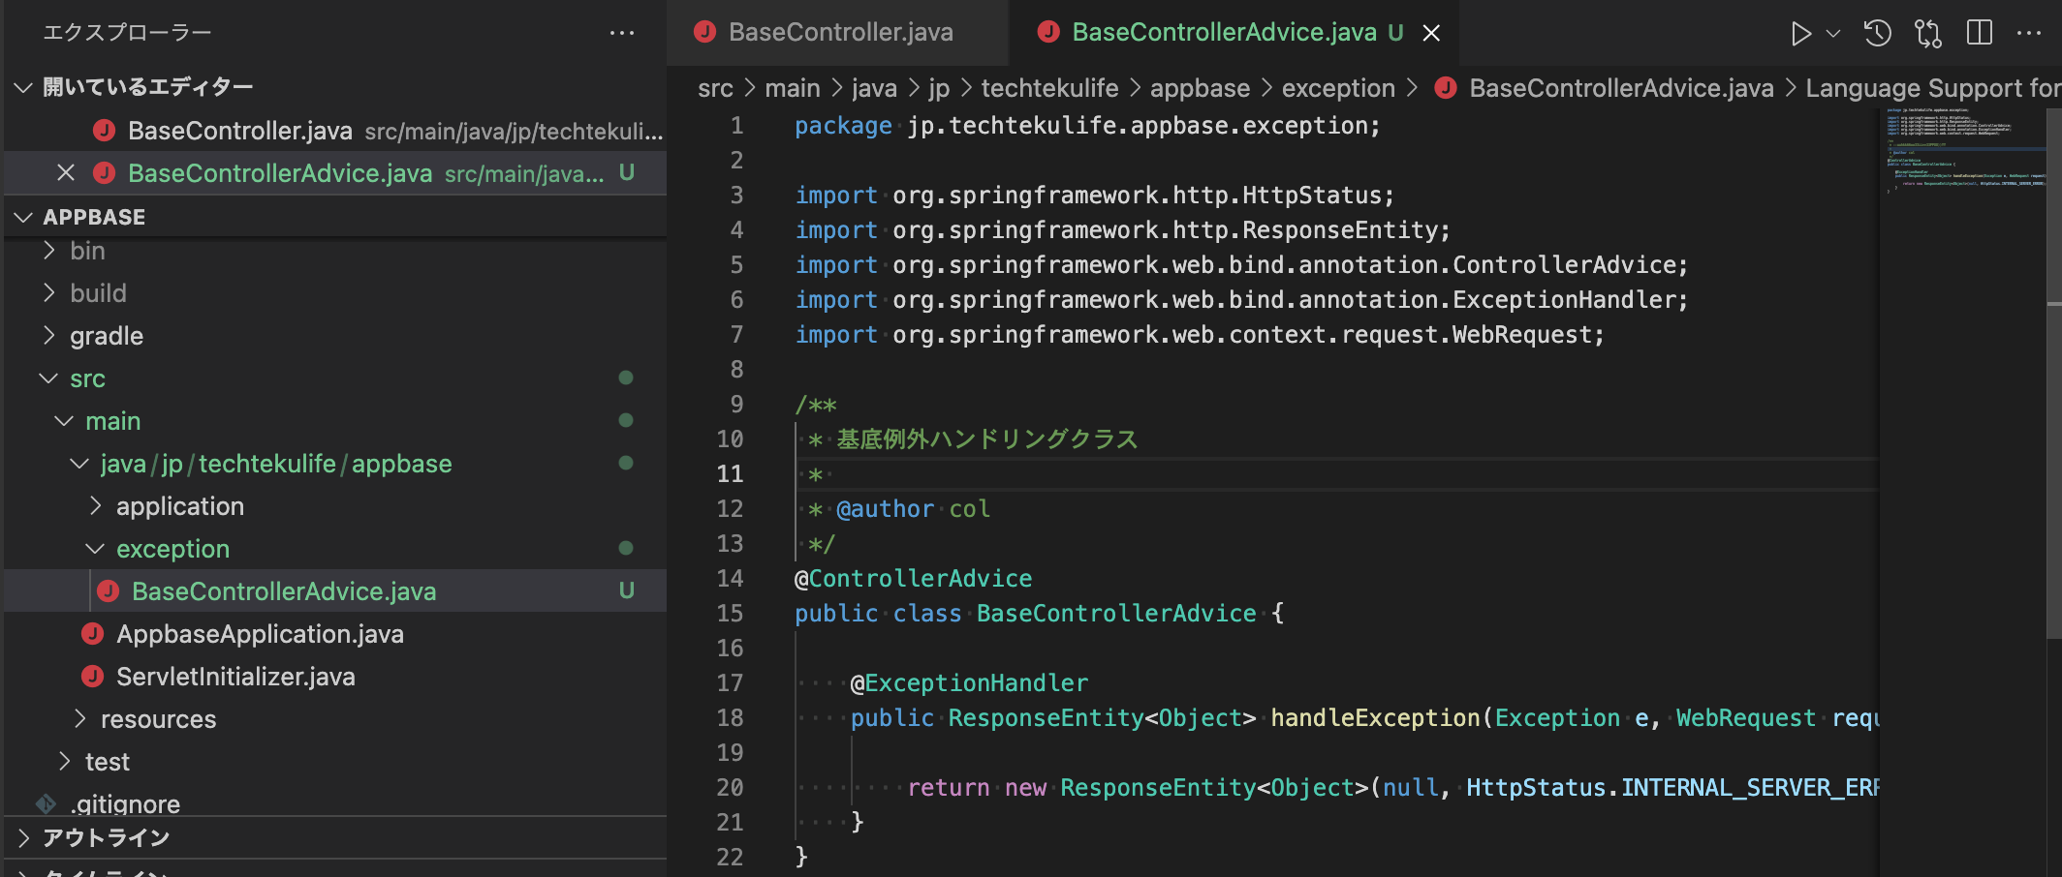The image size is (2062, 877).
Task: Click the エクスプローラー sidebar title
Action: click(x=127, y=33)
